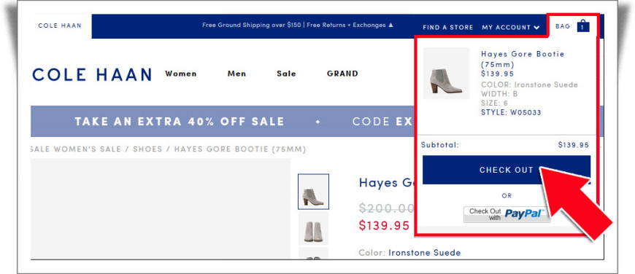Click the BAG label text
Screen dimensions: 635x274
[x=563, y=26]
